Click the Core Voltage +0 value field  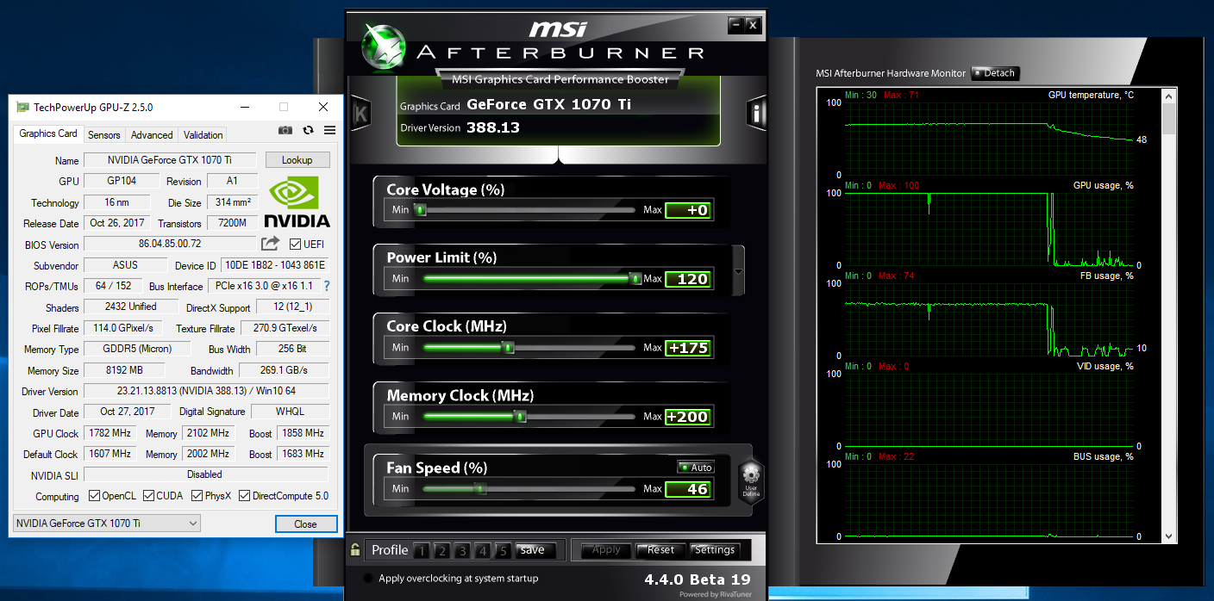point(688,210)
